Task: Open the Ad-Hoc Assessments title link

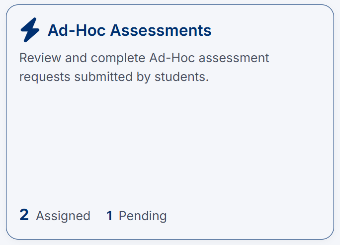Action: pos(129,30)
